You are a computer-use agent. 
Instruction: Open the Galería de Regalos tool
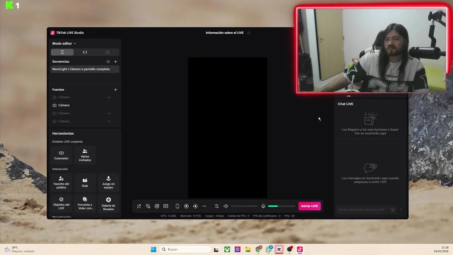[x=108, y=203]
